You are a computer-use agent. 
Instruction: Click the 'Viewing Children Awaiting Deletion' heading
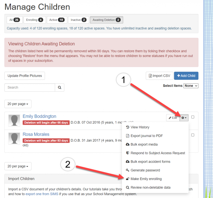[42, 44]
